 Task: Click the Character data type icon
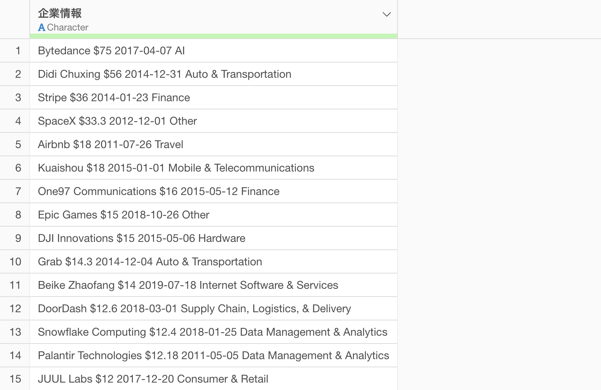[41, 27]
